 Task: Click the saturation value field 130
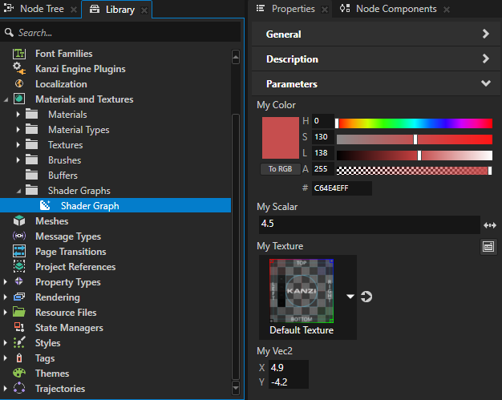point(323,137)
